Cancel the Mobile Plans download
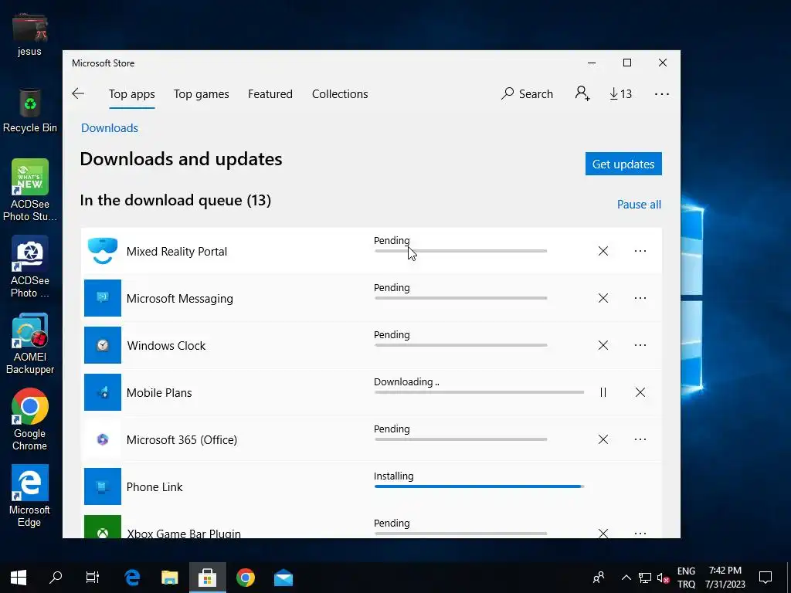The image size is (791, 593). [640, 392]
